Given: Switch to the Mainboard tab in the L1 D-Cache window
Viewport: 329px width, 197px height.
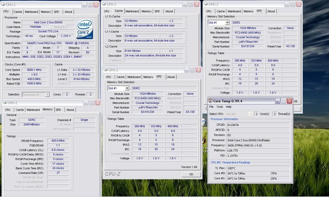Looking at the screenshot, I should (x=132, y=11).
